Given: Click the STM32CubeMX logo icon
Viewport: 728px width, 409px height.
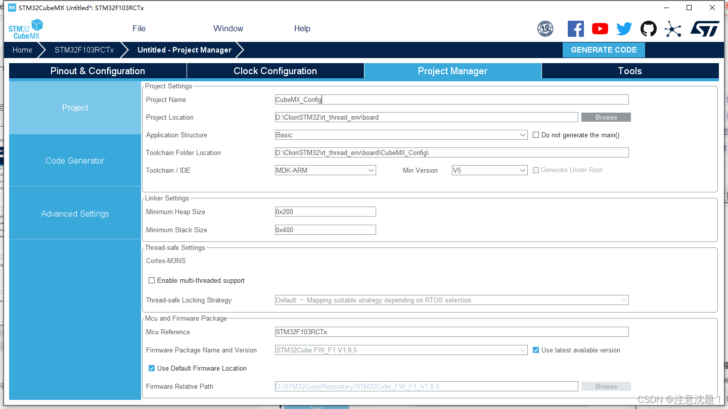Looking at the screenshot, I should point(25,29).
